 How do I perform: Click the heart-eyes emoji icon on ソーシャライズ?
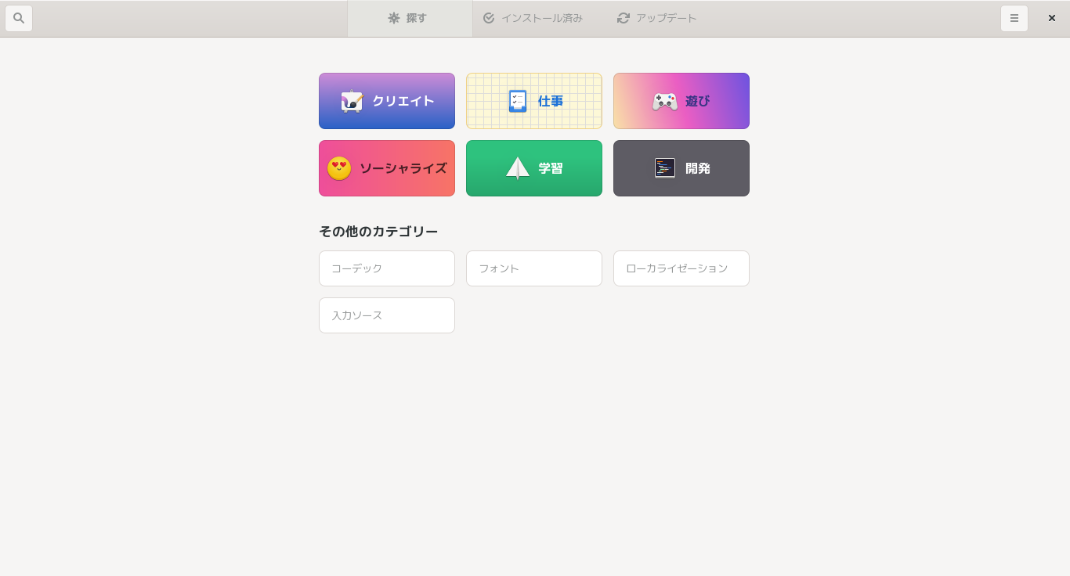[339, 168]
